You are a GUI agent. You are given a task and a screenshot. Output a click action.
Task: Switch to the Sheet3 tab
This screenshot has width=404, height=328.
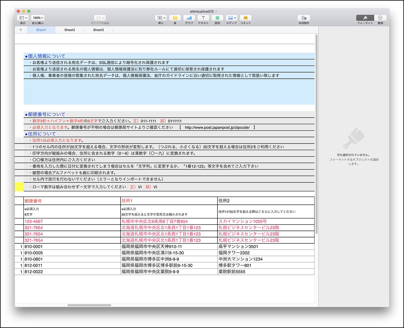coord(98,30)
